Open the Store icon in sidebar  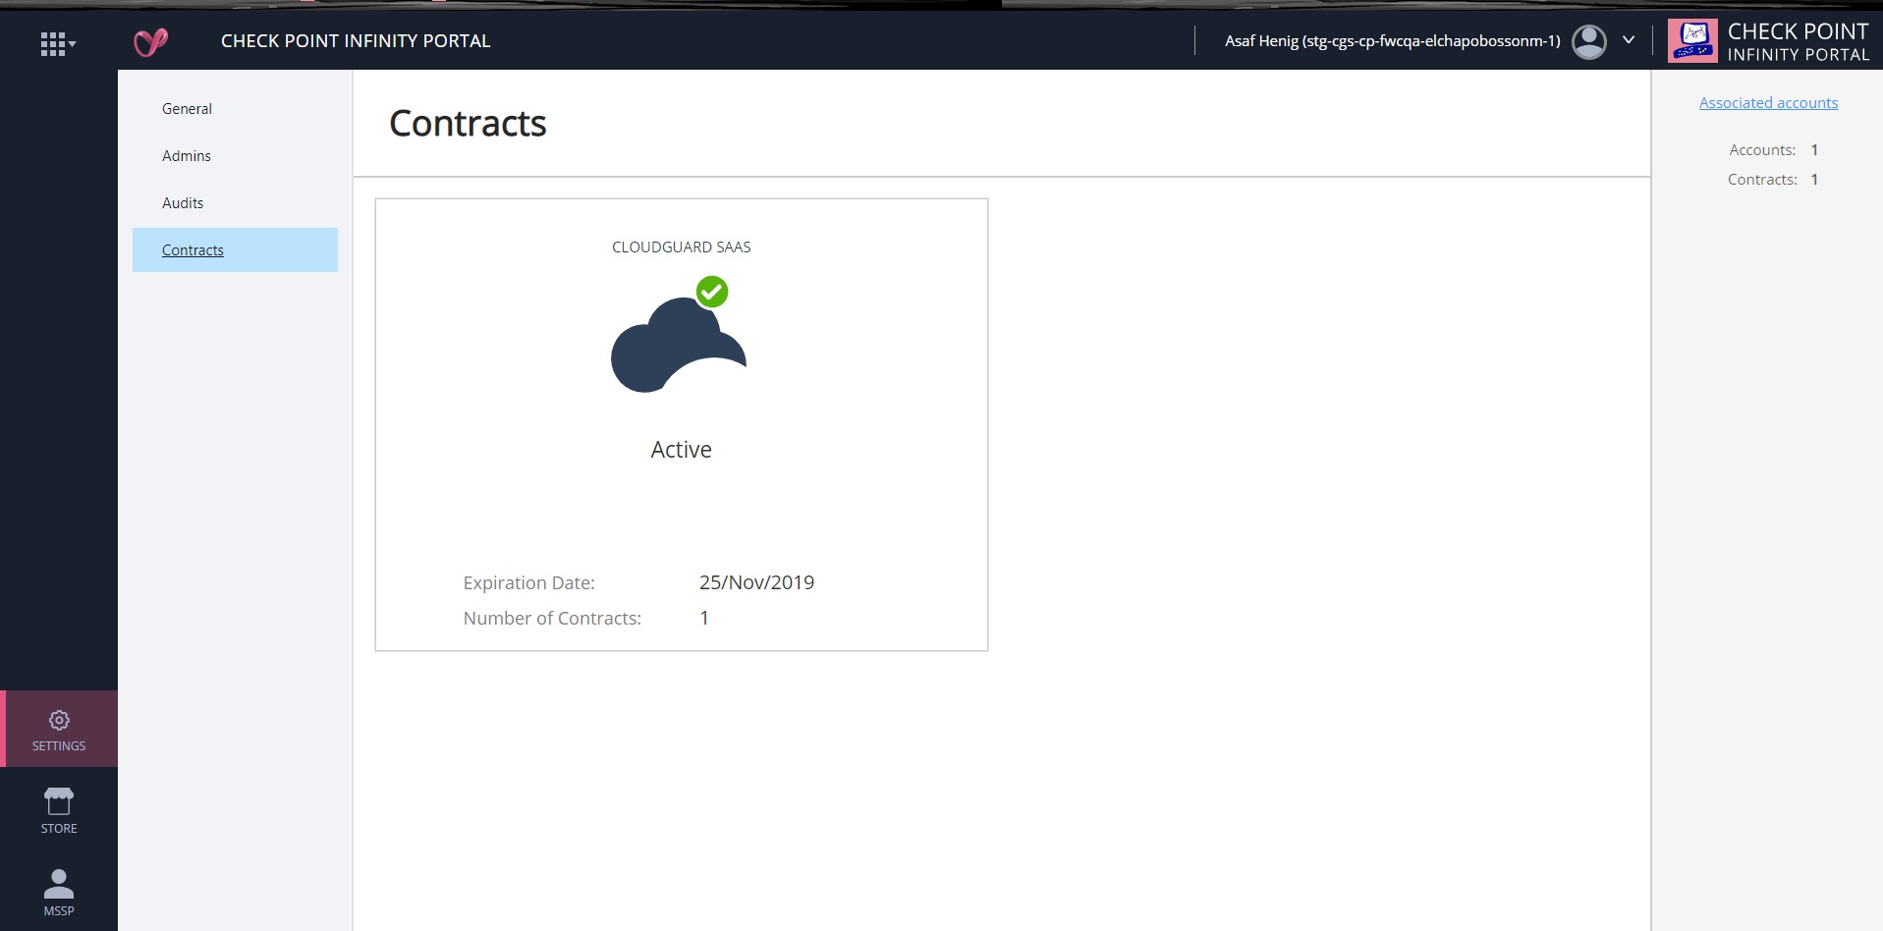click(59, 811)
